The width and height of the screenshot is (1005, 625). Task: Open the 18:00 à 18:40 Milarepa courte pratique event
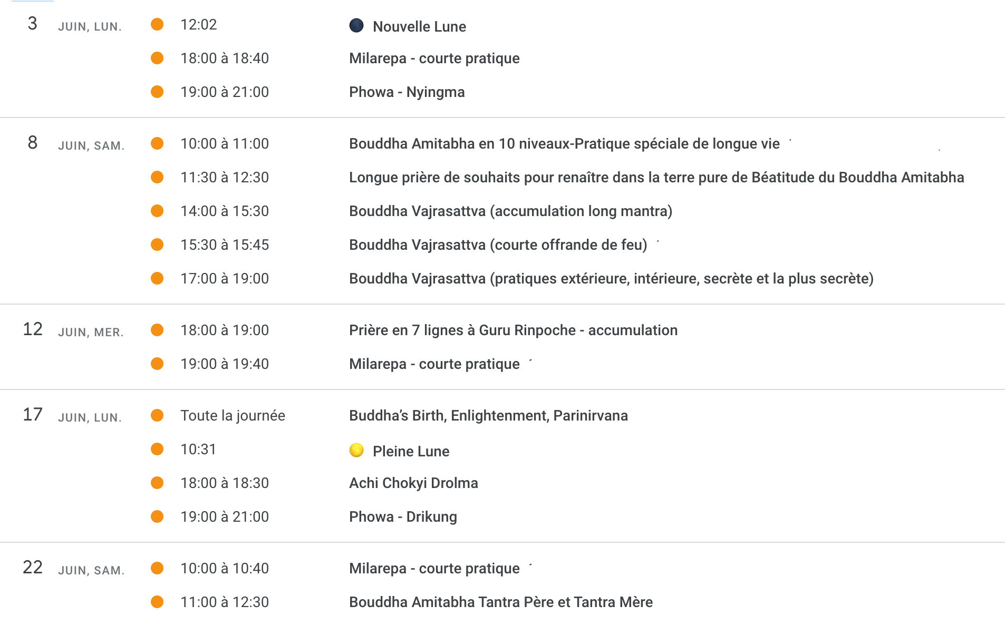coord(434,58)
